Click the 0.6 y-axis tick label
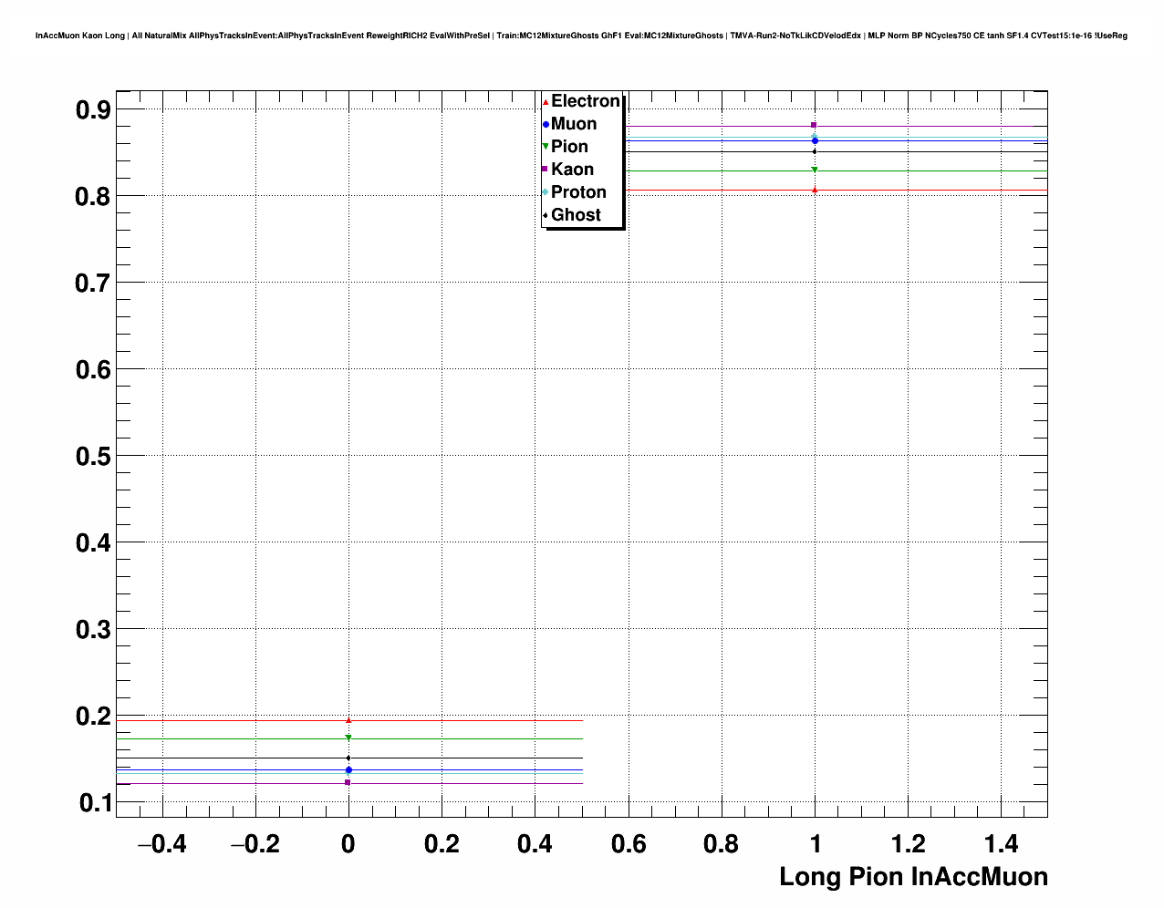 pyautogui.click(x=93, y=369)
